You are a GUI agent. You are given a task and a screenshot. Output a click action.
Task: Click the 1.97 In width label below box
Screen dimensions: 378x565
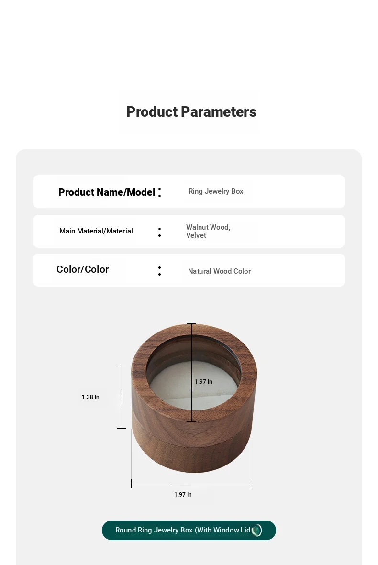coord(183,494)
